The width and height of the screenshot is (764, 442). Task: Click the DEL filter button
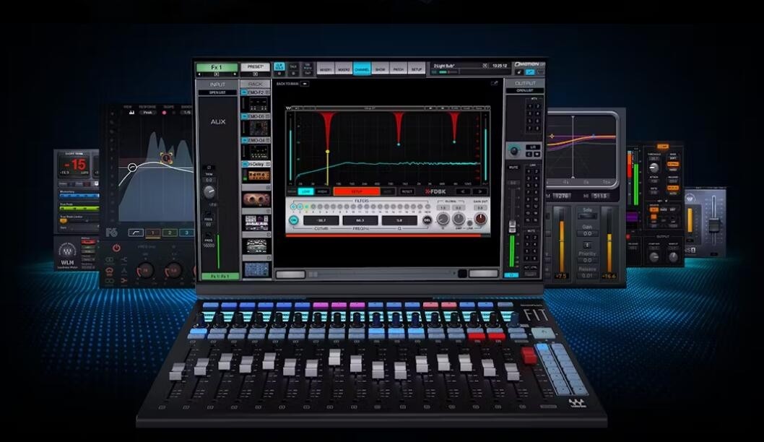pos(427,220)
